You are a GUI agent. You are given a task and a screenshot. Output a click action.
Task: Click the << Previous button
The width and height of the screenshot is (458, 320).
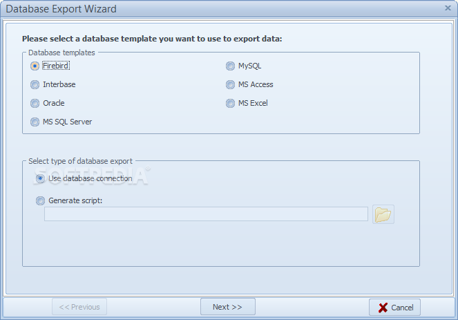coord(79,307)
